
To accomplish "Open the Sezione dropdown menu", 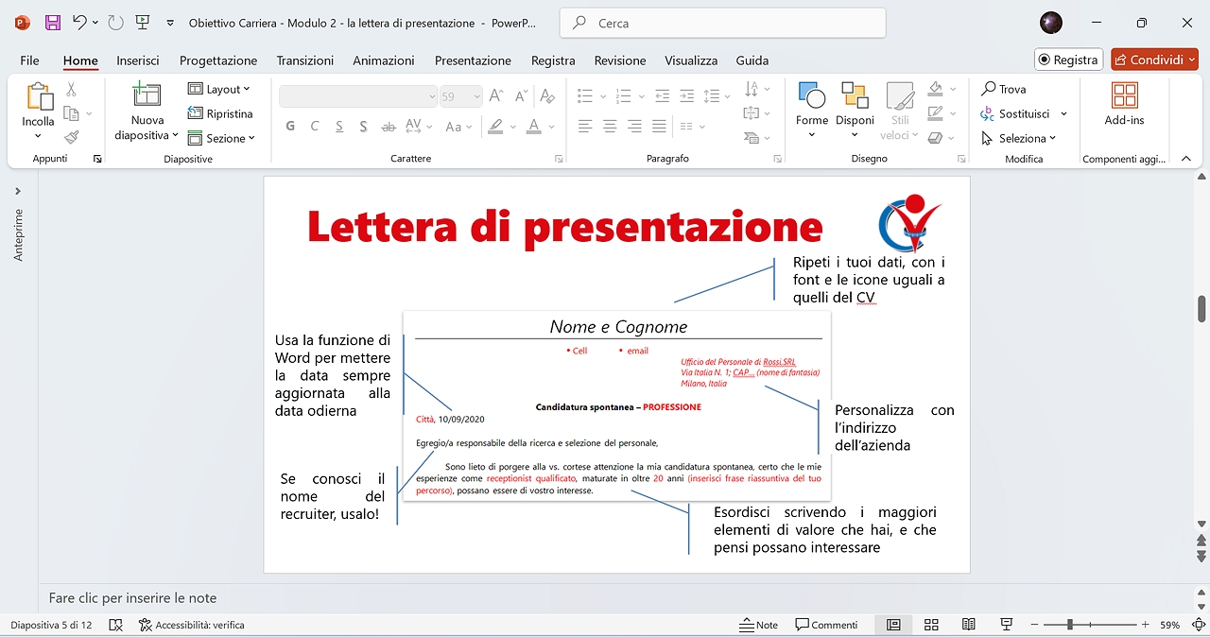I will coord(222,138).
